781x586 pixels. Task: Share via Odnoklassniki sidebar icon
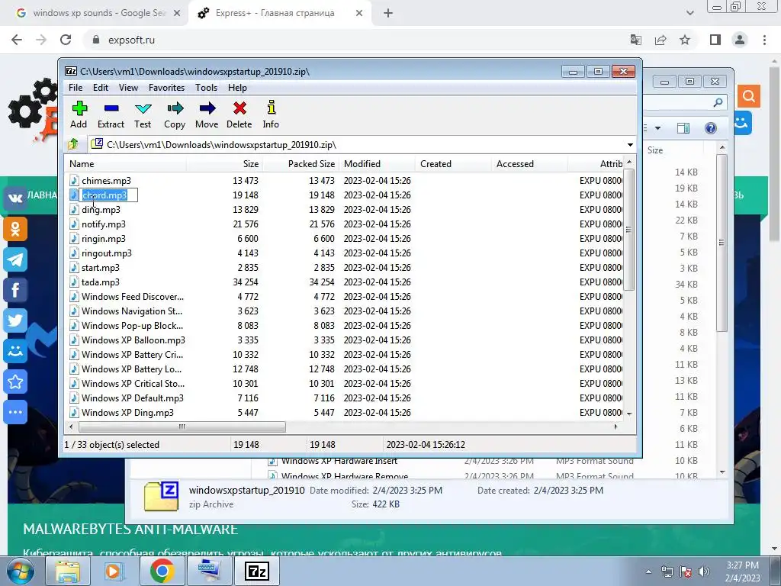15,229
